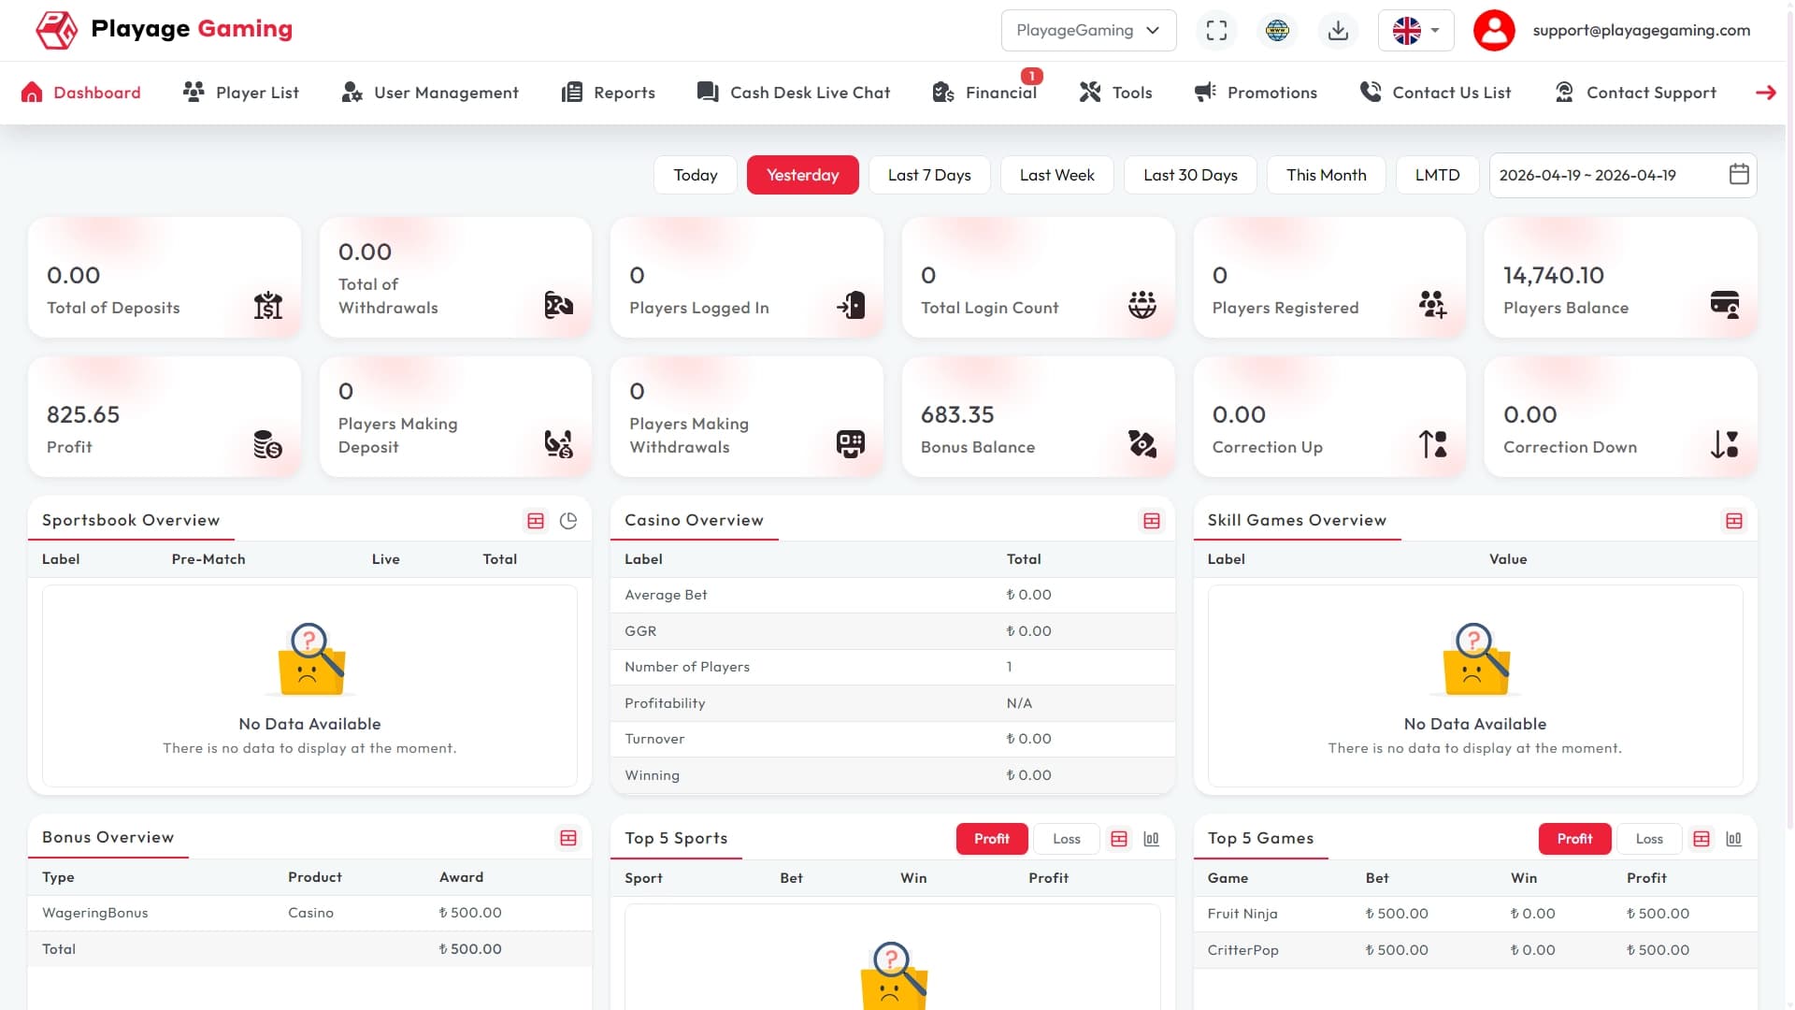Click the Correction Down arrow icon
The width and height of the screenshot is (1795, 1010).
point(1724,444)
